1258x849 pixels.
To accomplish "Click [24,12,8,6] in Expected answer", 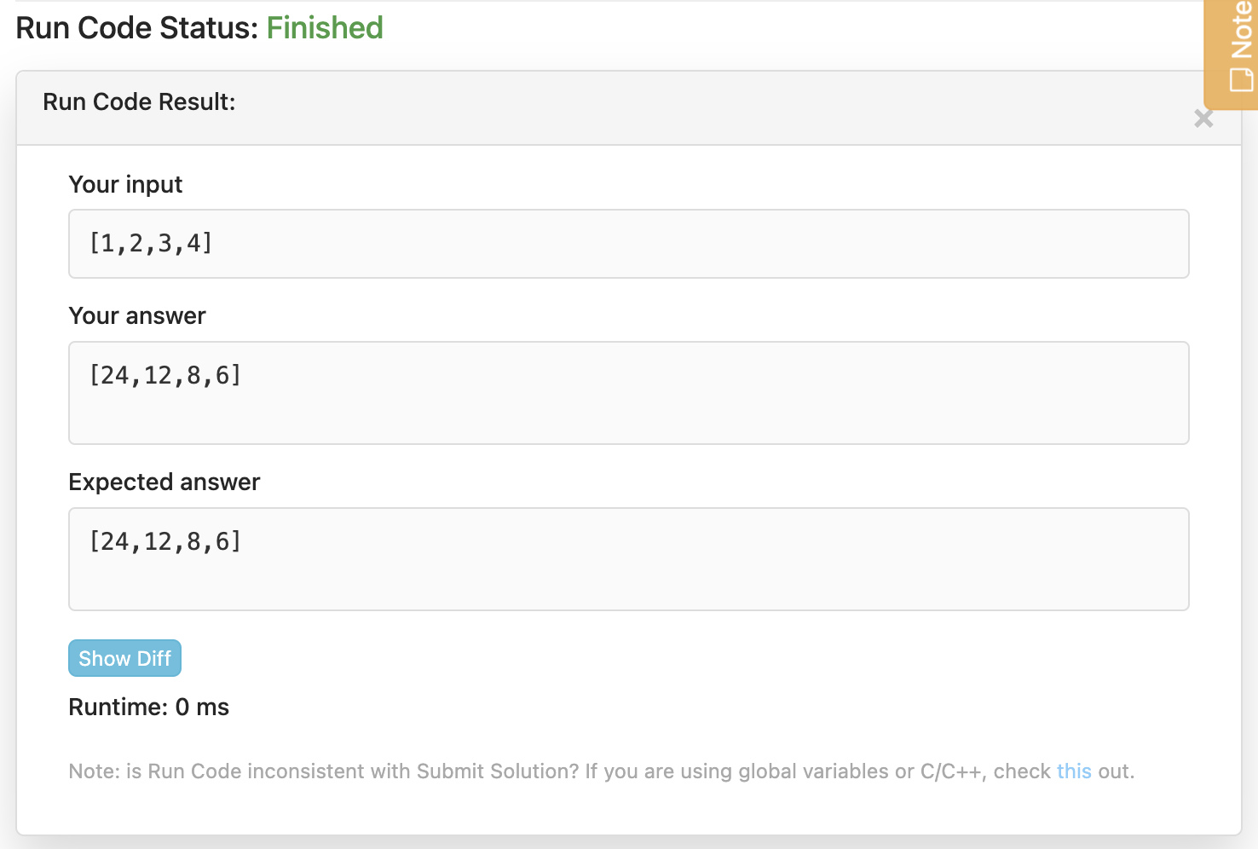I will click(165, 541).
